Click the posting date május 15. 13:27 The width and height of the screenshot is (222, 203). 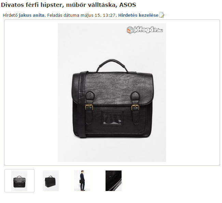[105, 15]
